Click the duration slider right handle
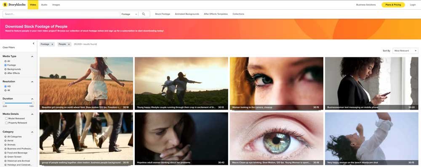Screen dimensions: 421x167 tap(33, 103)
